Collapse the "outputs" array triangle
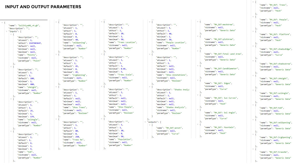 point(146,122)
